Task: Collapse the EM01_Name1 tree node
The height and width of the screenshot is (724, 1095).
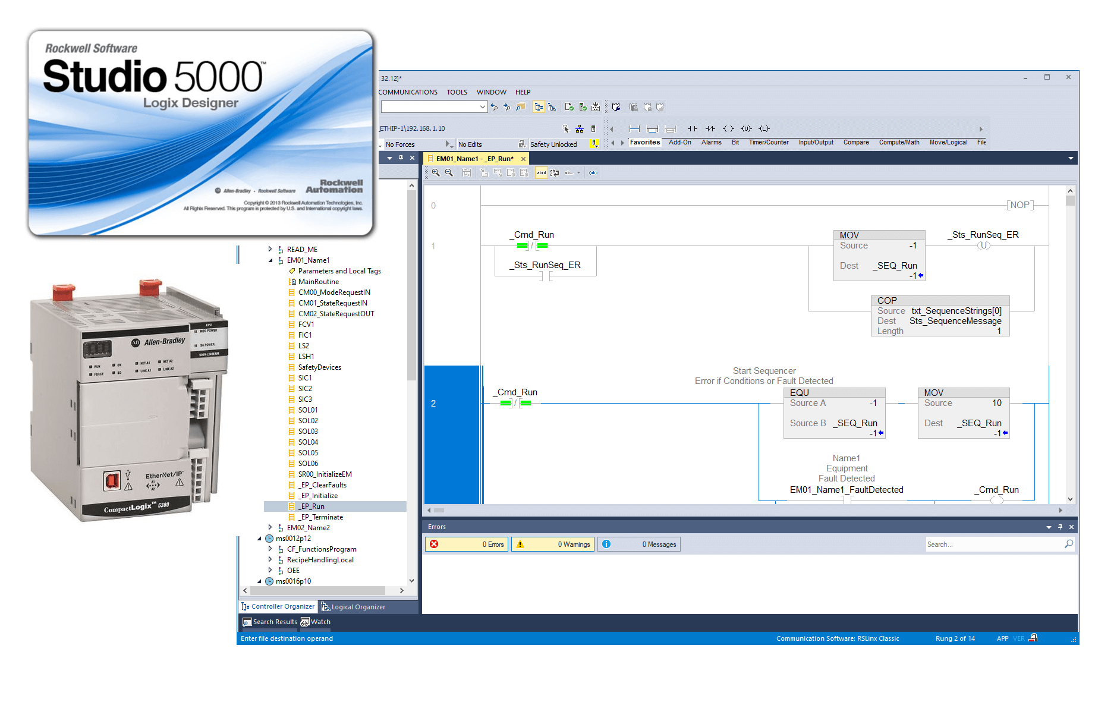Action: [x=270, y=260]
